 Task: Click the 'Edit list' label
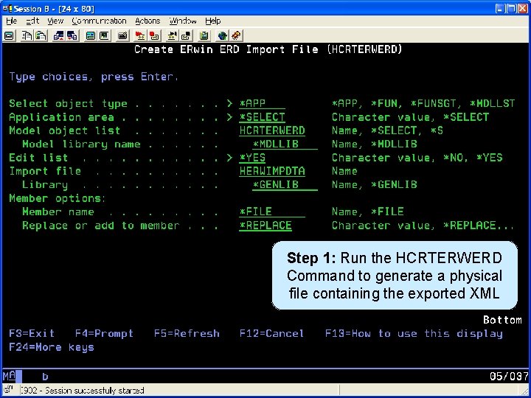(x=38, y=158)
